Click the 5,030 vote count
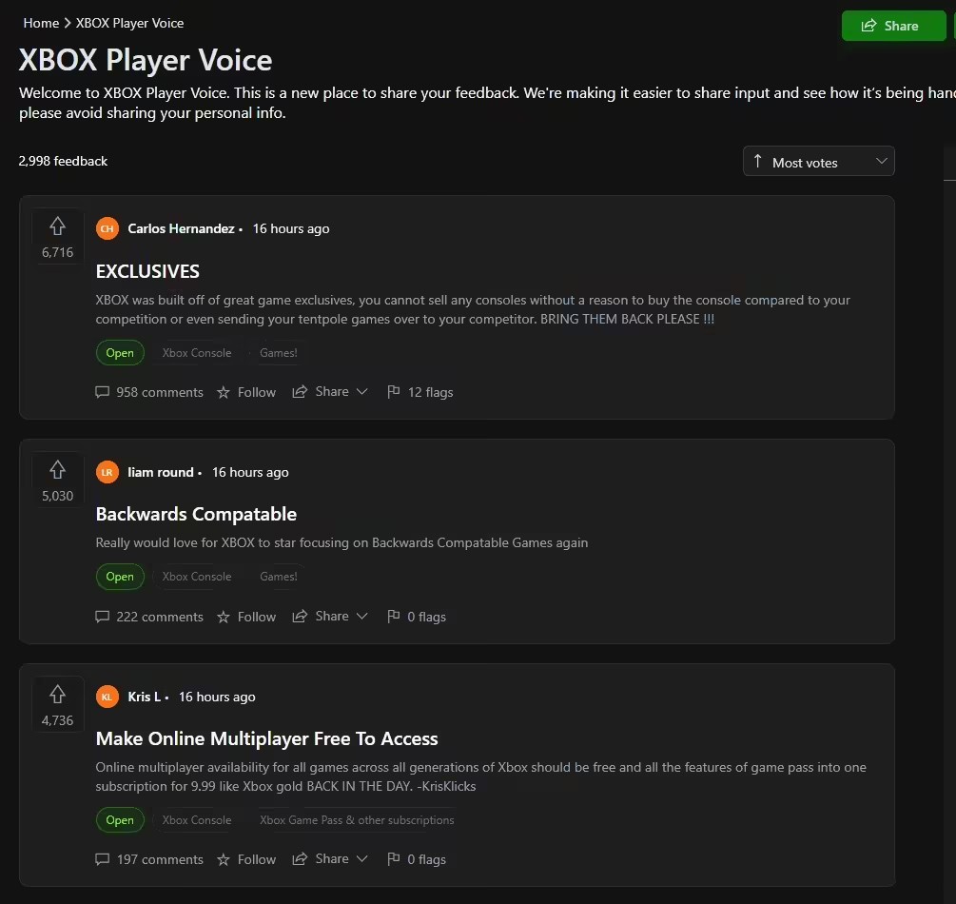This screenshot has width=956, height=904. click(57, 496)
